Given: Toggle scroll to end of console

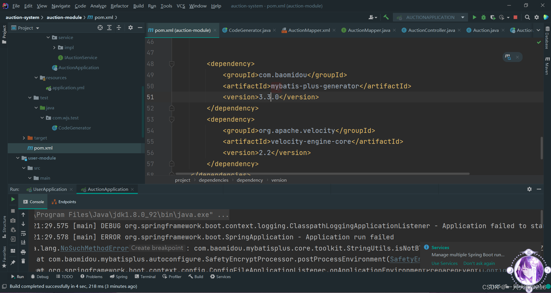Looking at the screenshot, I should [23, 242].
